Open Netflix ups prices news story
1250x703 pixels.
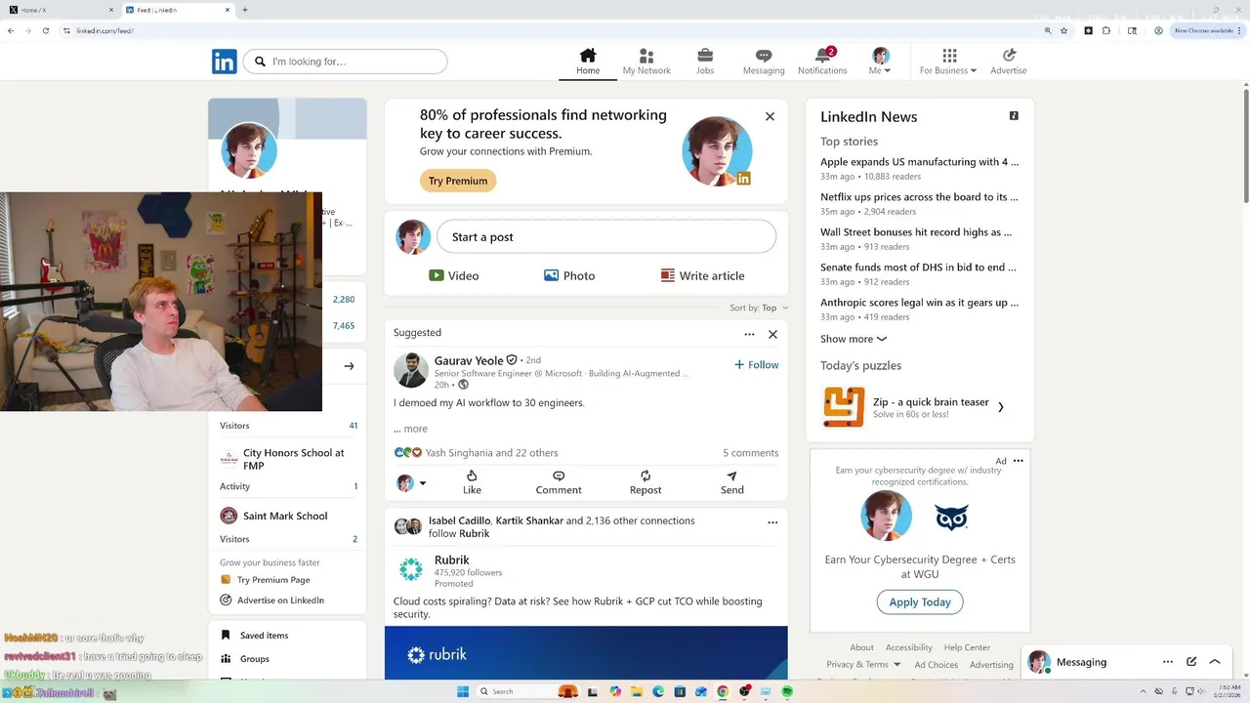click(x=919, y=197)
